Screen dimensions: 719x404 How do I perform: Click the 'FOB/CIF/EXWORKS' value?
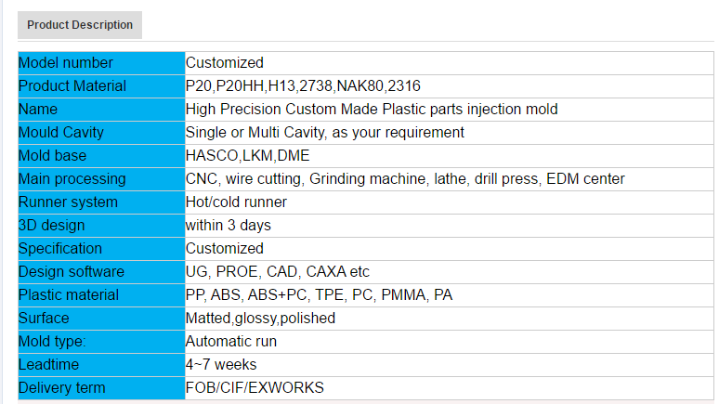[255, 388]
